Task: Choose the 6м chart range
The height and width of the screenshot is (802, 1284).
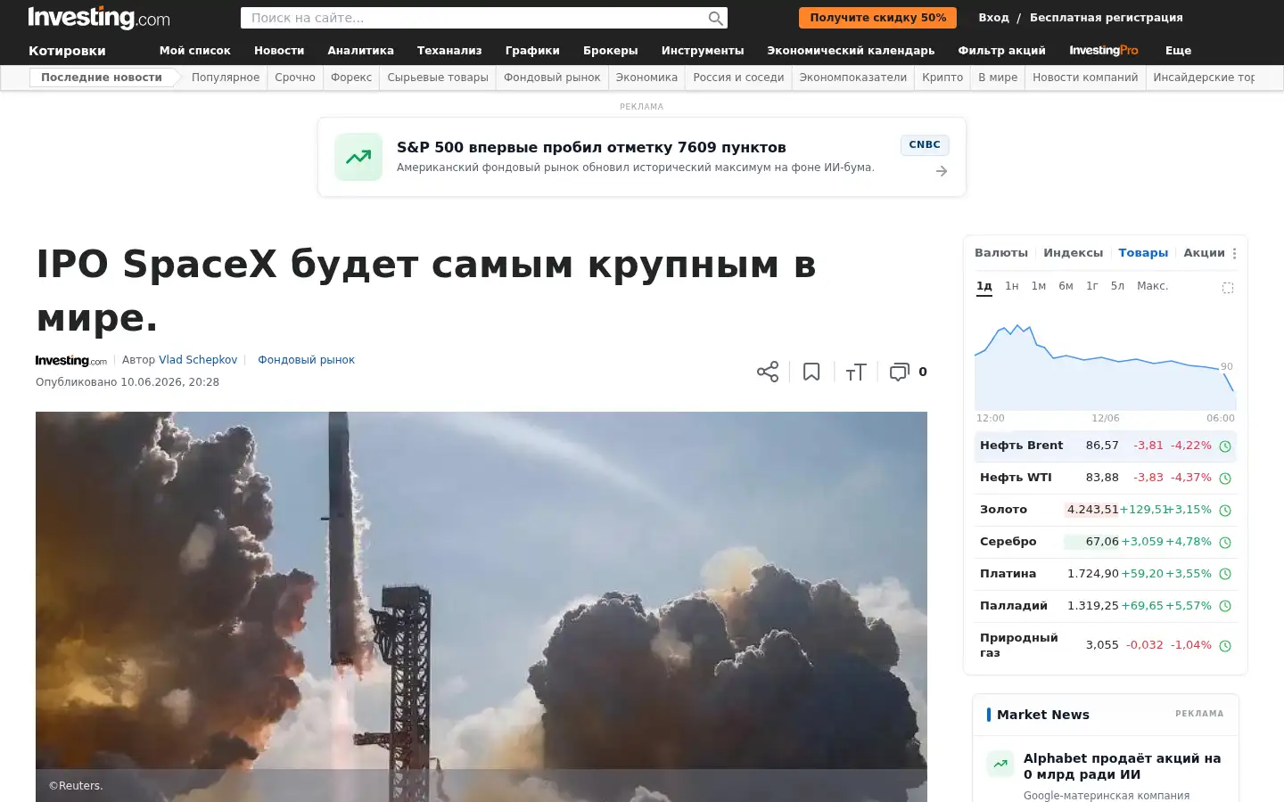Action: [1066, 286]
